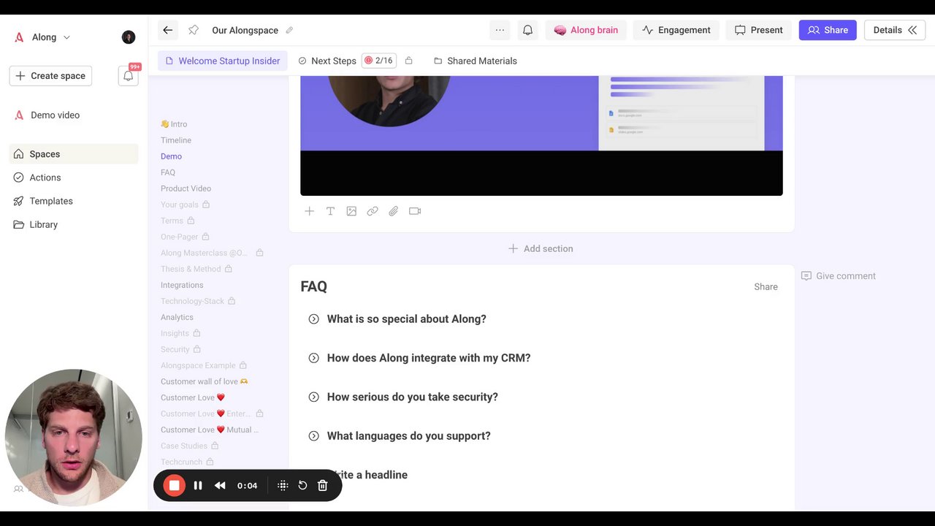The height and width of the screenshot is (526, 935).
Task: Open Along brain
Action: 586,30
